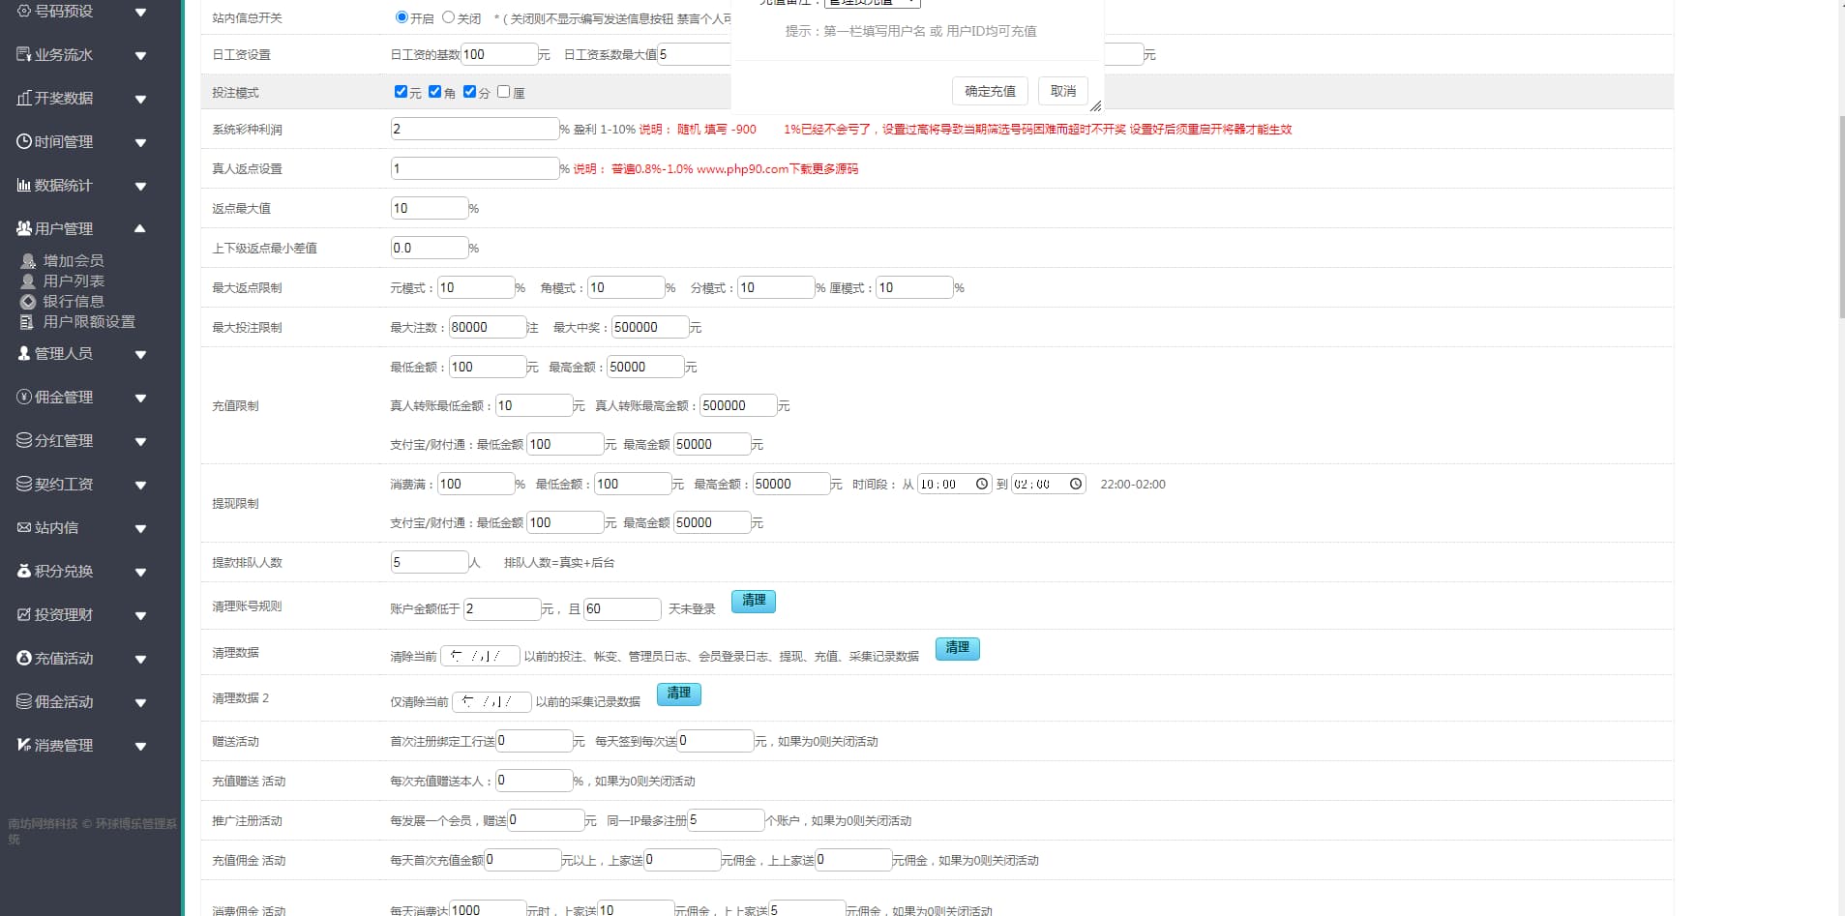This screenshot has height=916, width=1845.
Task: Click 清理 button for account cleanup rule
Action: [753, 601]
